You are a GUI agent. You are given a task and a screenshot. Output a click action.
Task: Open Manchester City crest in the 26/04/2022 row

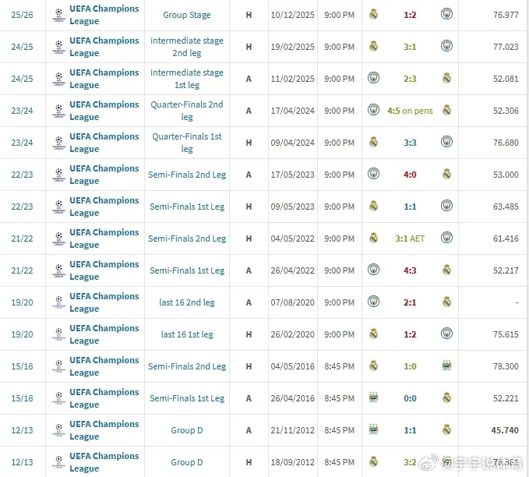click(373, 270)
